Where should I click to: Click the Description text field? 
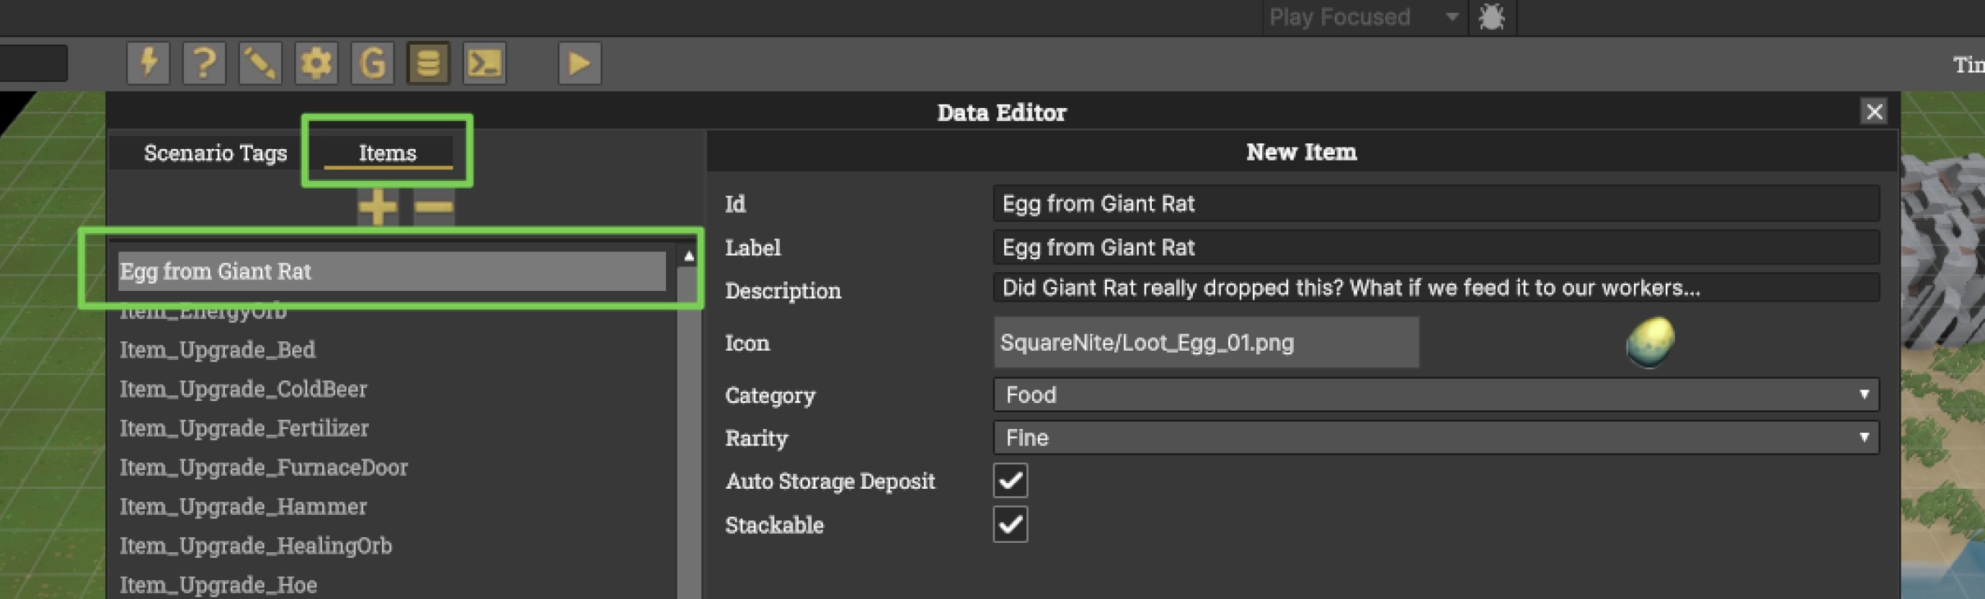1436,288
